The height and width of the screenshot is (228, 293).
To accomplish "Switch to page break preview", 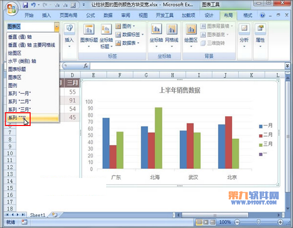I will 213,222.
